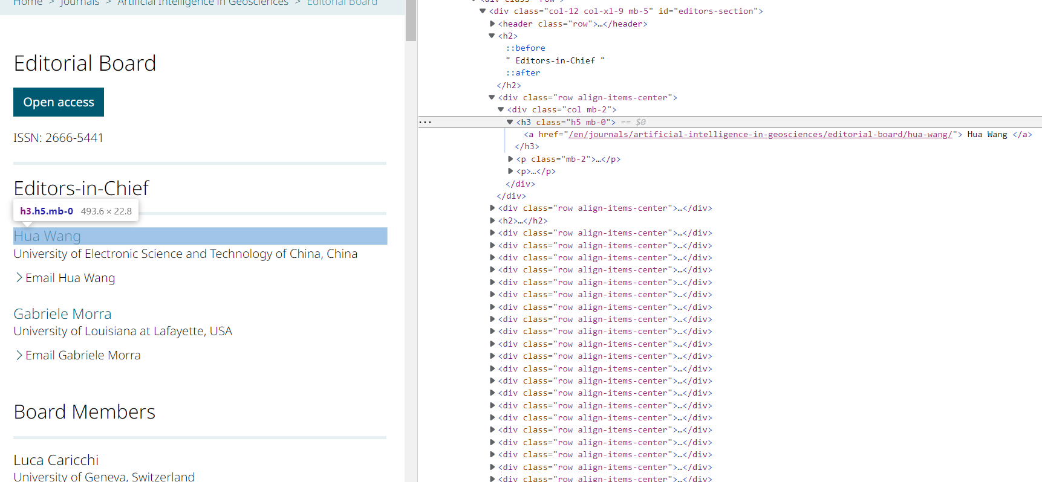Click Email Hua Wang link
Viewport: 1042px width, 482px height.
[x=70, y=278]
